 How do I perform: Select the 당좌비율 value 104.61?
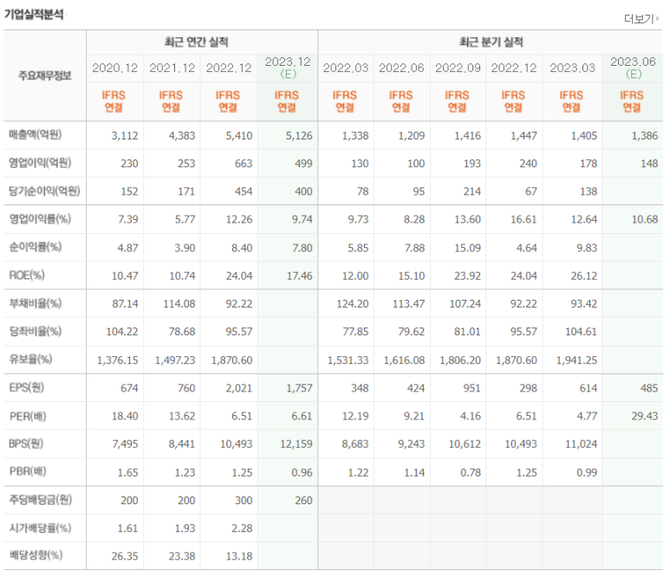point(581,332)
